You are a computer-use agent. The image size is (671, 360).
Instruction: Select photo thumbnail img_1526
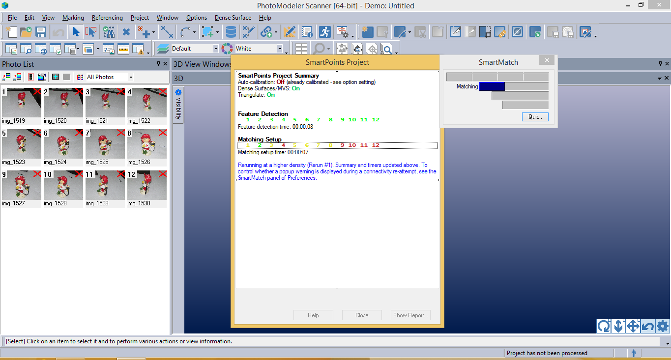[x=147, y=147]
